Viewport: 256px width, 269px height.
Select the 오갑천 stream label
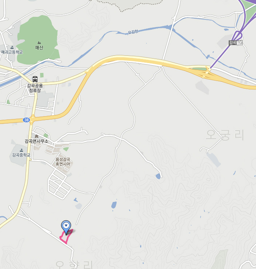133,32
